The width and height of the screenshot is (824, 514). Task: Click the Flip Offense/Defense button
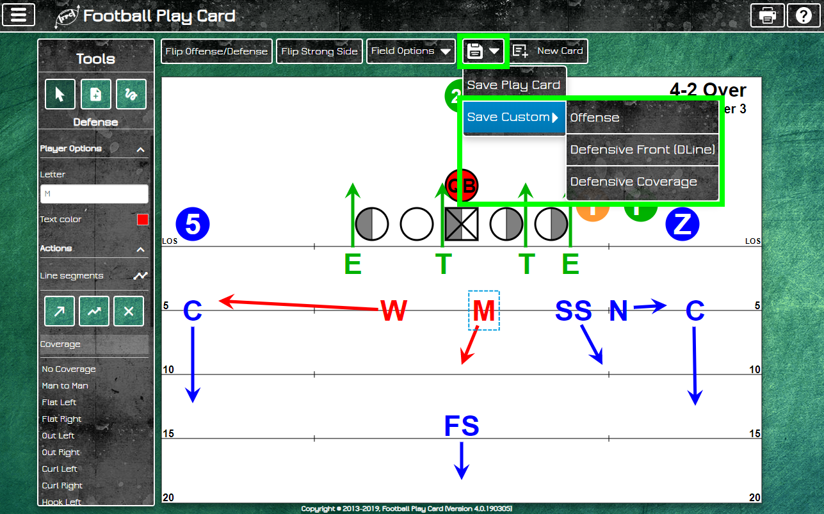coord(216,51)
